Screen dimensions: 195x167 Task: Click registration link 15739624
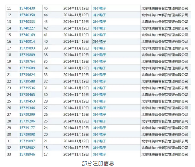point(27,75)
